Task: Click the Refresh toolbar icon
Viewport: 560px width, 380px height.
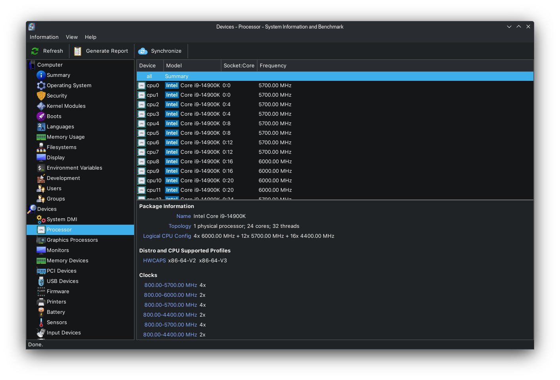Action: point(35,51)
